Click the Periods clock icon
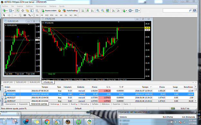 (130, 11)
